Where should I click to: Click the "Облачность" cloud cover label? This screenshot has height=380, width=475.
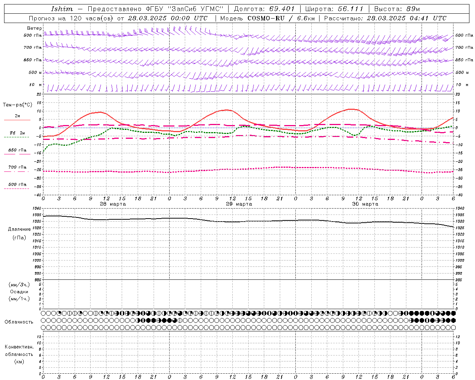[19, 322]
